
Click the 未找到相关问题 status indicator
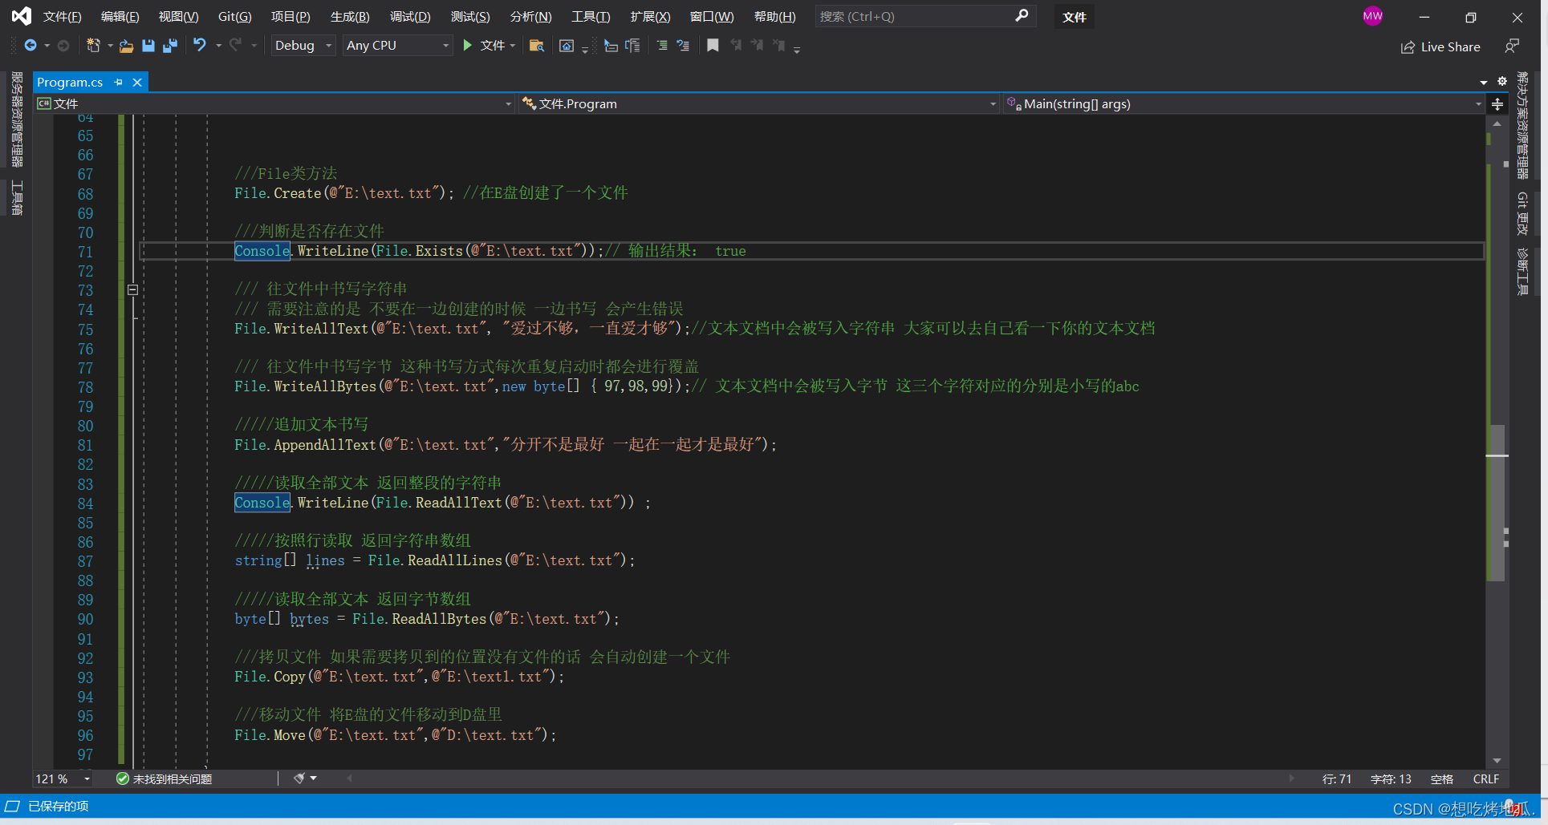(165, 778)
